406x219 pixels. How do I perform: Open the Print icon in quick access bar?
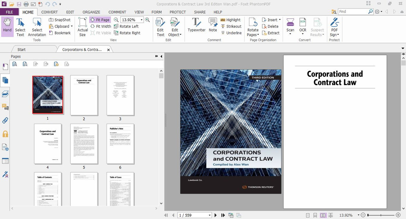26,4
